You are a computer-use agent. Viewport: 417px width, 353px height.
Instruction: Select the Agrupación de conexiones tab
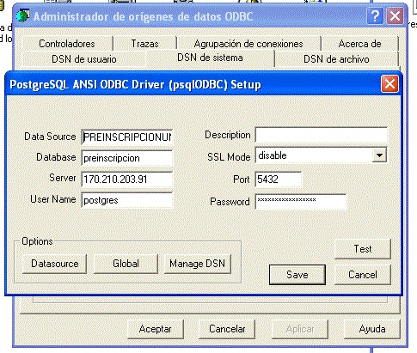click(248, 44)
